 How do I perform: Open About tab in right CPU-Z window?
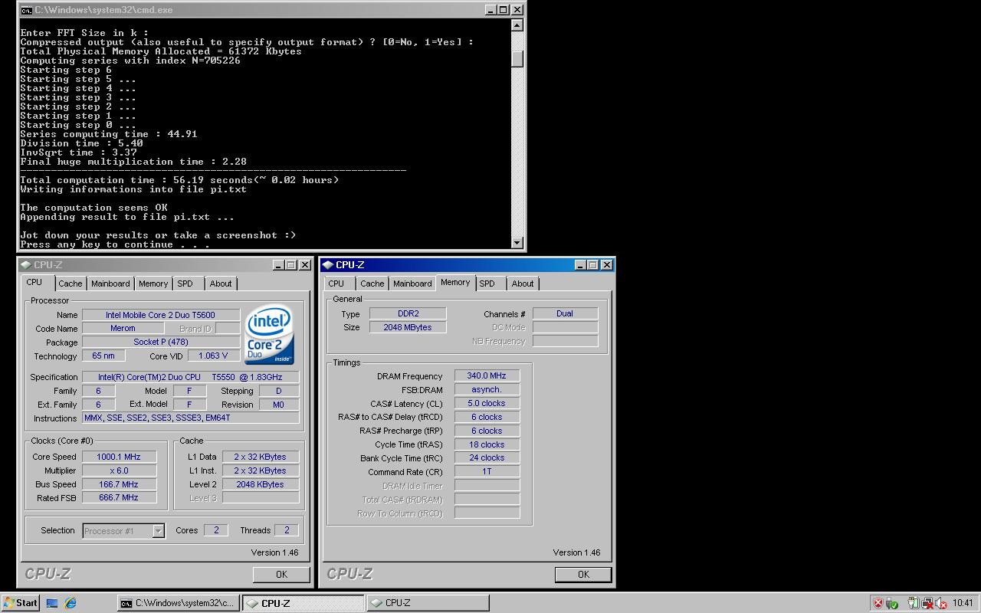(523, 284)
